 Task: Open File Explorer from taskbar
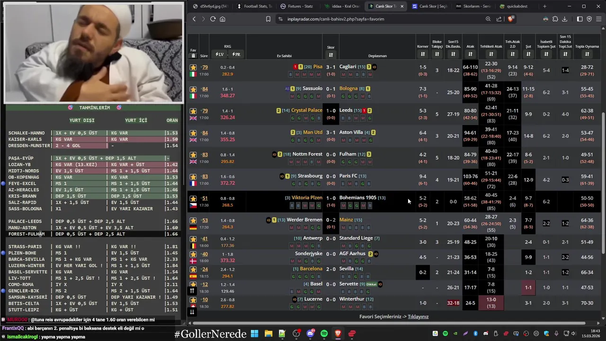click(x=268, y=333)
